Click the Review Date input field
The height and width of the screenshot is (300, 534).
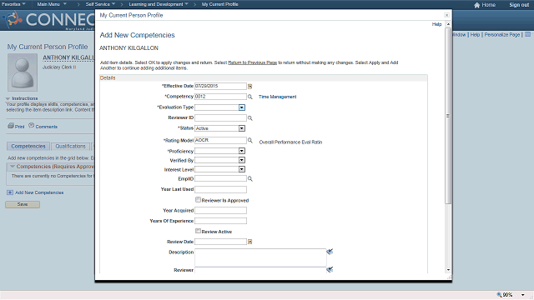[220, 242]
